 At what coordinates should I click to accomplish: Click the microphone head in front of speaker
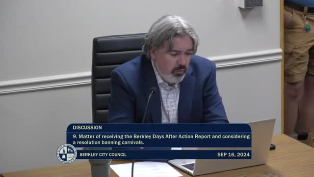tap(154, 89)
